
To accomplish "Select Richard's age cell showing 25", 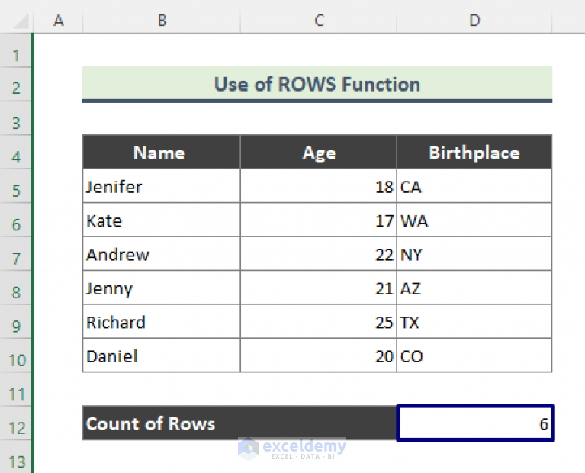I will pyautogui.click(x=319, y=322).
